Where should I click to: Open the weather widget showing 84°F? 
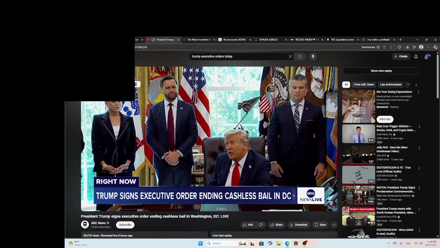pos(78,243)
